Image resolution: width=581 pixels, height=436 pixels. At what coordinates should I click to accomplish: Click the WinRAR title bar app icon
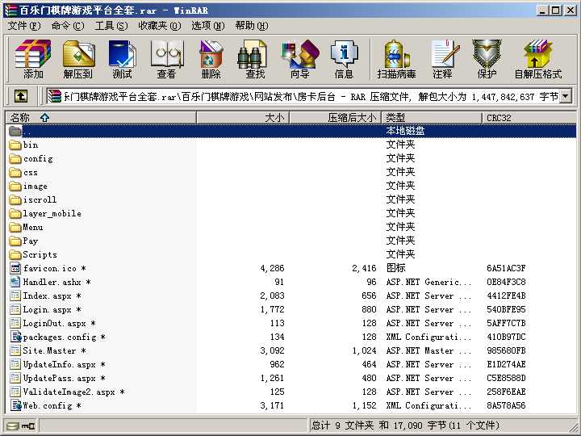pyautogui.click(x=10, y=10)
